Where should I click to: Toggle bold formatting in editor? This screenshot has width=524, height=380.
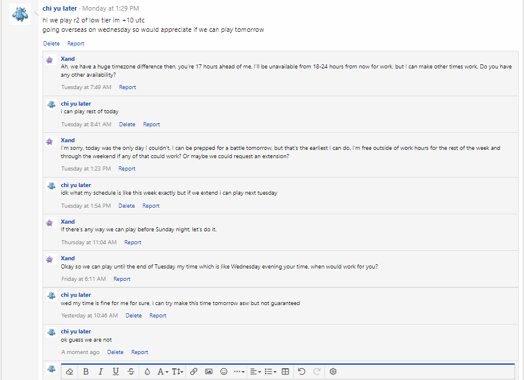[86, 372]
